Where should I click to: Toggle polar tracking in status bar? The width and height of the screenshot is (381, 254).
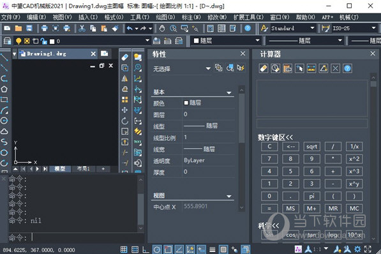click(x=157, y=250)
